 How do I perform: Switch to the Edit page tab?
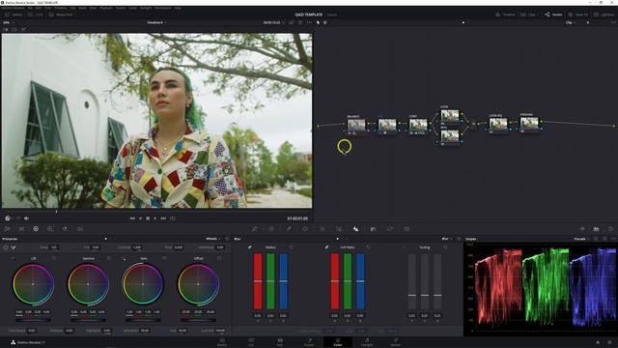pyautogui.click(x=280, y=341)
